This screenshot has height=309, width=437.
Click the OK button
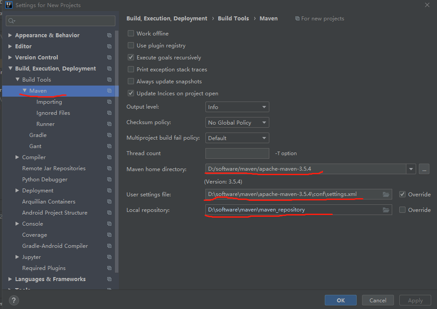click(340, 300)
